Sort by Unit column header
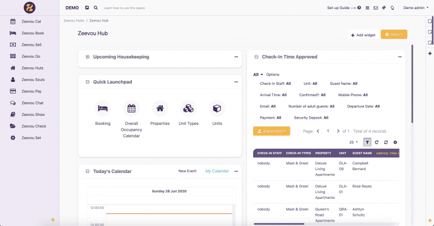 tap(342, 153)
